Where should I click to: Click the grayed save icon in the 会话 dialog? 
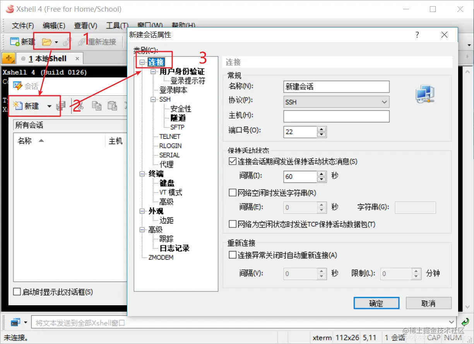click(x=61, y=106)
